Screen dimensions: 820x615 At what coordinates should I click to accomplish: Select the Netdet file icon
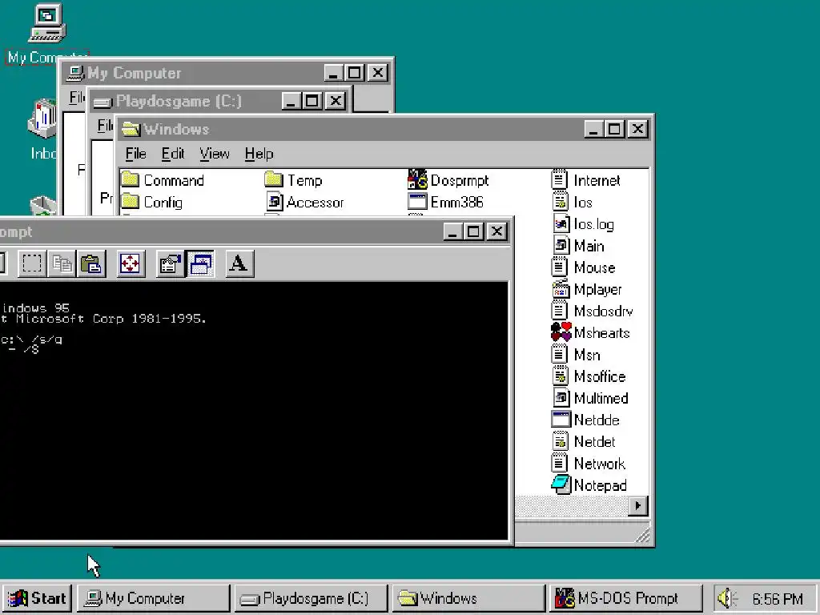tap(560, 441)
